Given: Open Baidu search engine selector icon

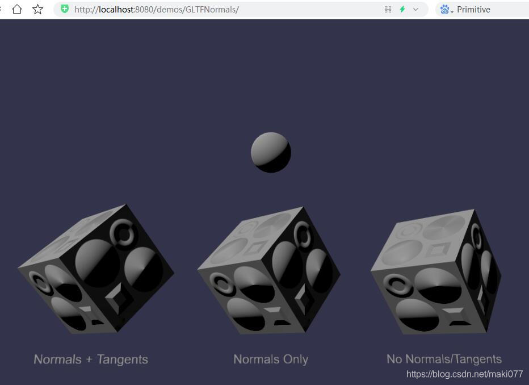Looking at the screenshot, I should [x=446, y=10].
